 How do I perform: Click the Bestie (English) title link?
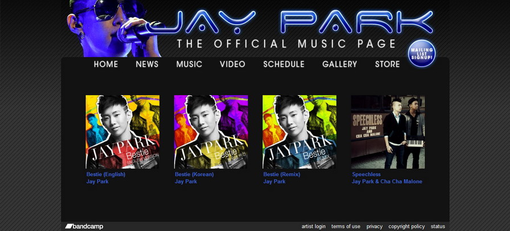[106, 174]
